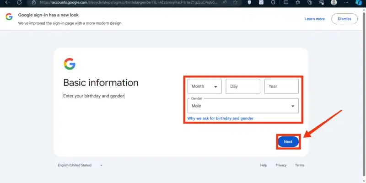Open the Extensions puzzle icon

pos(273,2)
